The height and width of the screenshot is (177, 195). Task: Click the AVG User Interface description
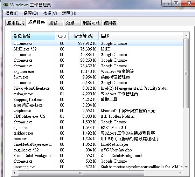tap(117, 150)
